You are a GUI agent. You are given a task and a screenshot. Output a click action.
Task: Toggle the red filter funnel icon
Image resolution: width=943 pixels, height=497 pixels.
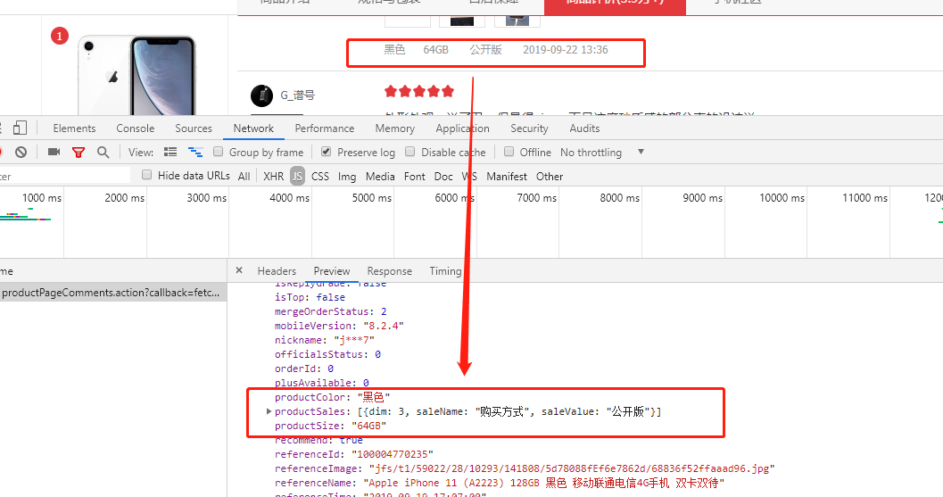click(x=79, y=153)
